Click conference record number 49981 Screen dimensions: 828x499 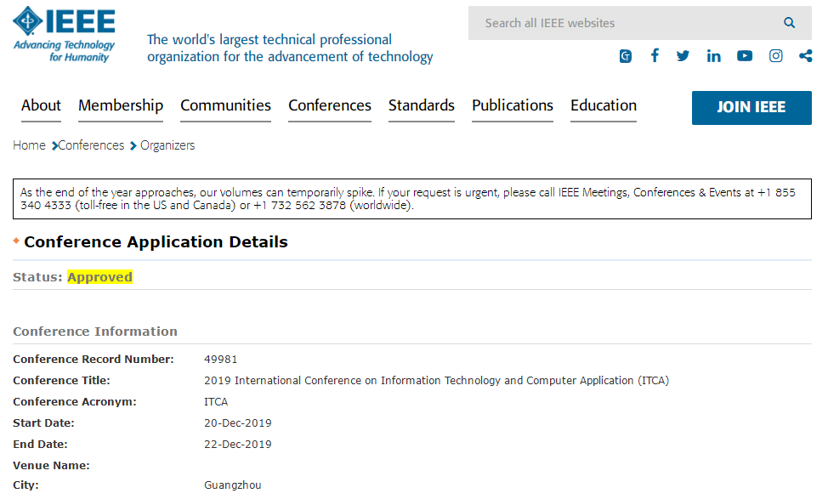(221, 359)
